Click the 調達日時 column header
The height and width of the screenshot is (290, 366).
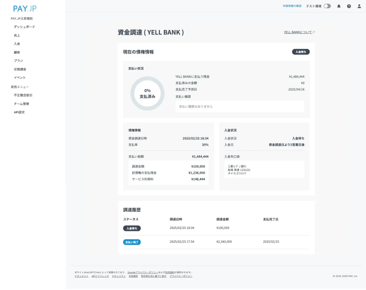[x=176, y=219]
